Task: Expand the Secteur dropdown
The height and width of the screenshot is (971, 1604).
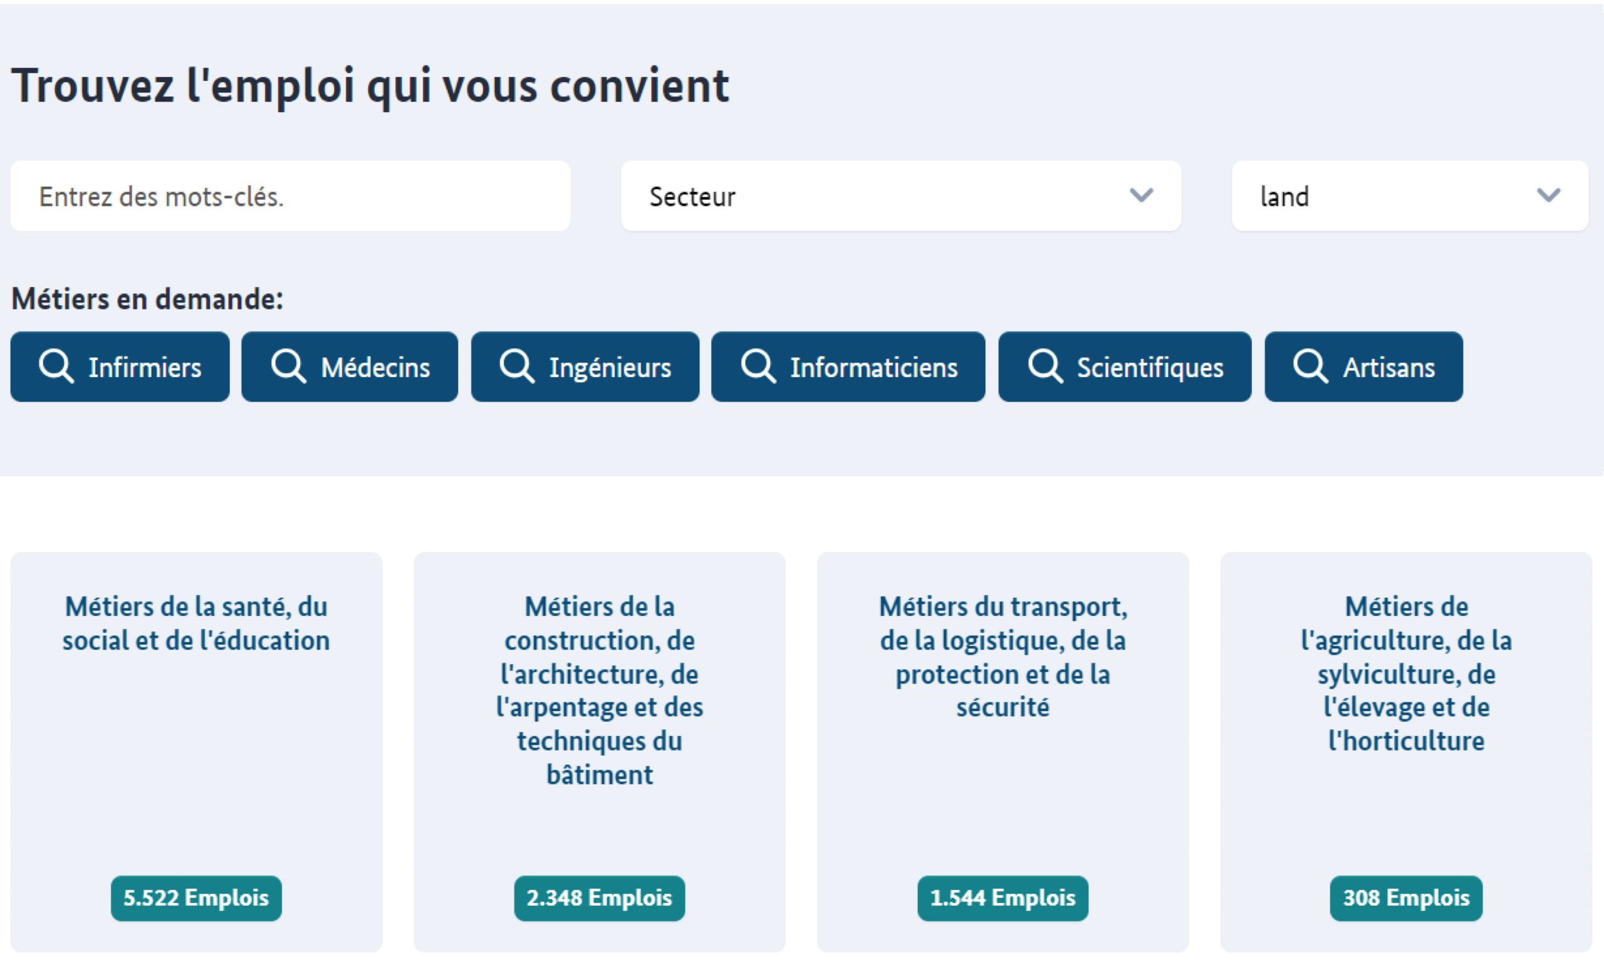Action: 1140,195
